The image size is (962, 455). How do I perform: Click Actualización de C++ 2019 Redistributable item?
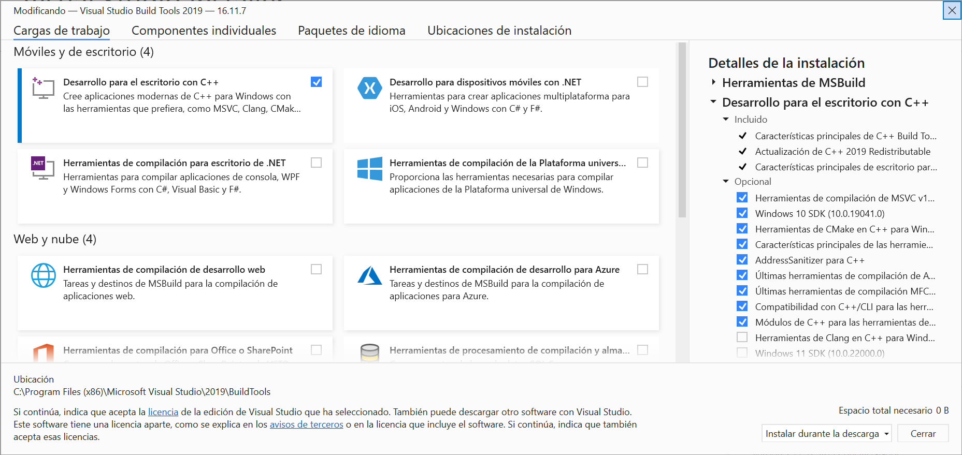tap(843, 152)
